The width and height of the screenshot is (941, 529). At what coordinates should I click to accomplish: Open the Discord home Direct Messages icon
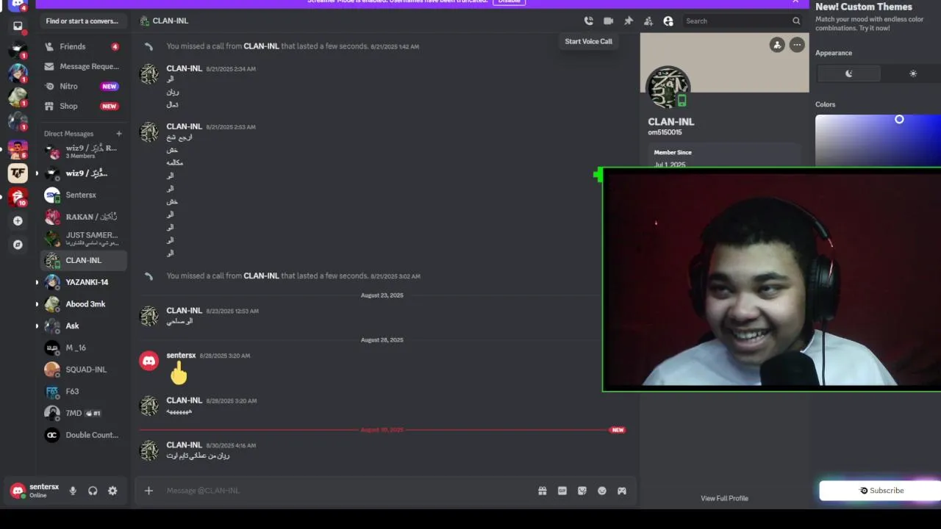[x=18, y=4]
